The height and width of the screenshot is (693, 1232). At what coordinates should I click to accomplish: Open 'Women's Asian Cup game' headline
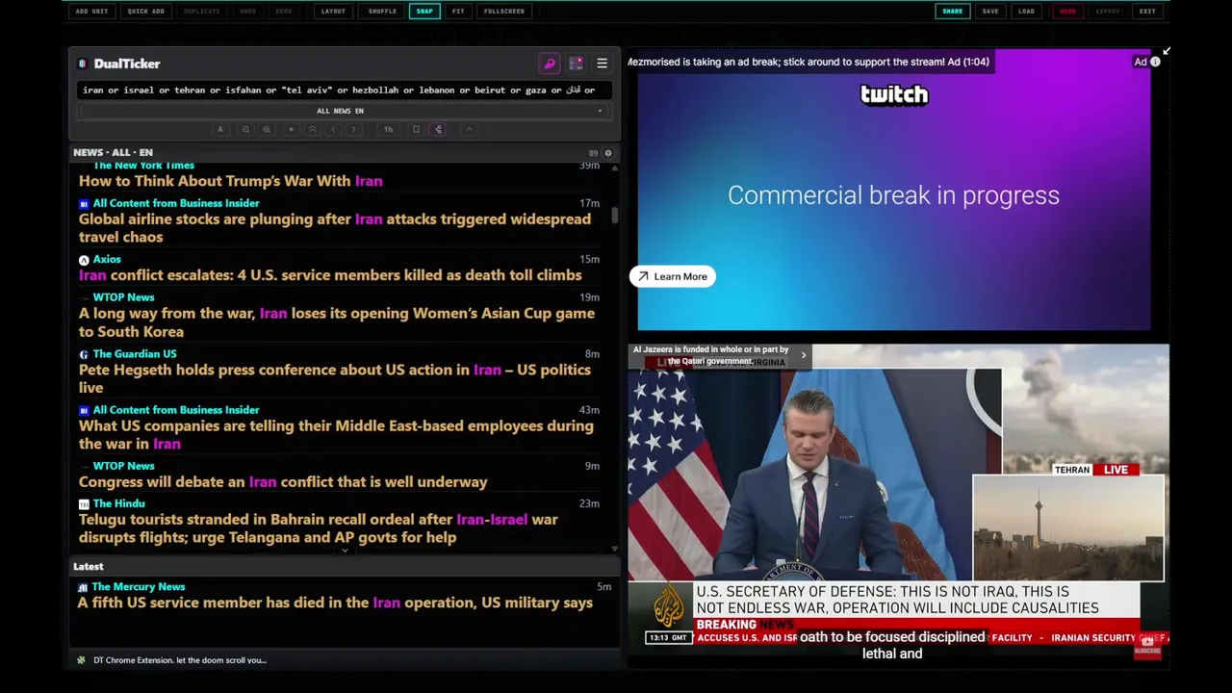pos(337,322)
